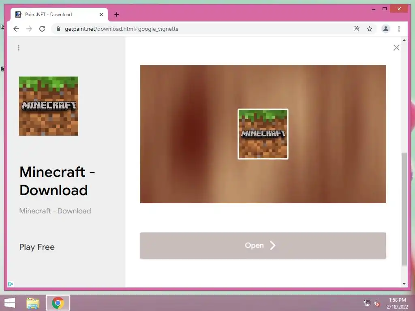415x311 pixels.
Task: Click the forward navigation arrow
Action: point(29,29)
